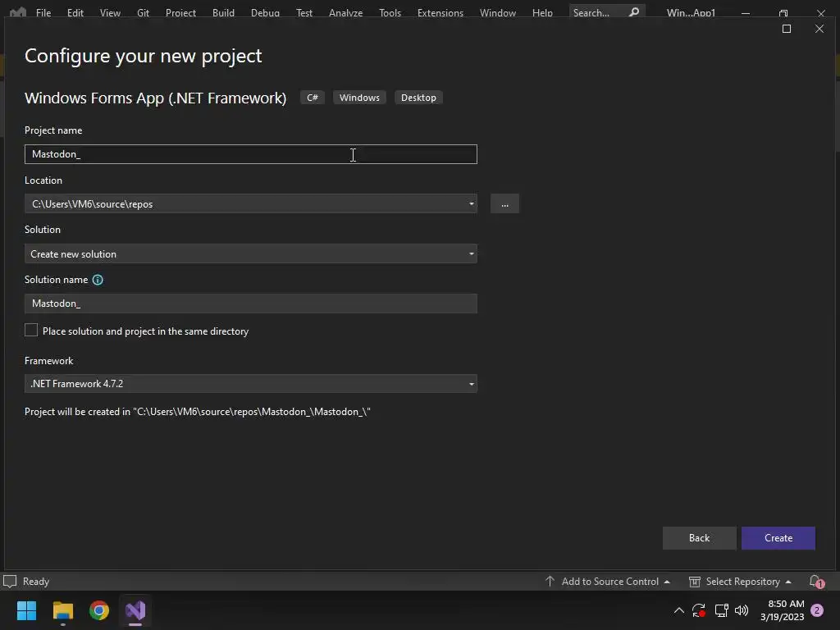Click the Visual Studio taskbar icon
Image resolution: width=840 pixels, height=630 pixels.
pyautogui.click(x=135, y=610)
